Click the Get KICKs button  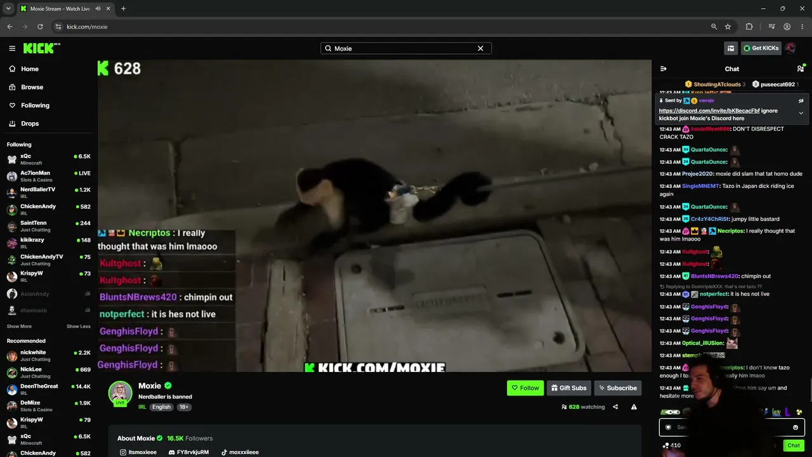[761, 48]
